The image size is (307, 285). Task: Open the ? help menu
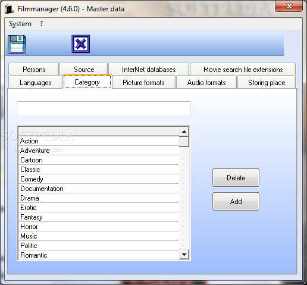[41, 24]
